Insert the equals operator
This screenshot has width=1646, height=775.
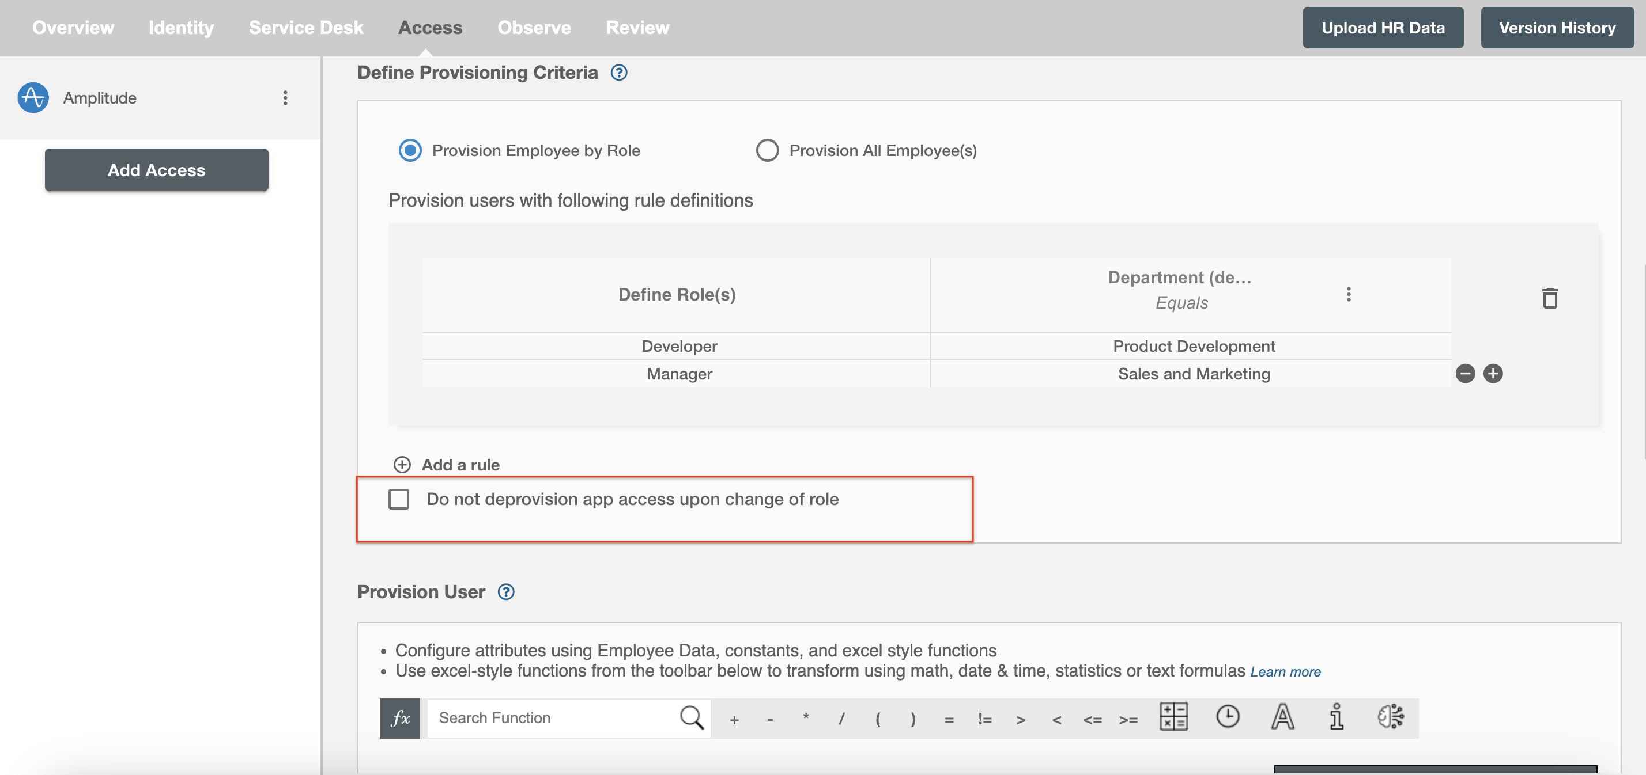(949, 720)
